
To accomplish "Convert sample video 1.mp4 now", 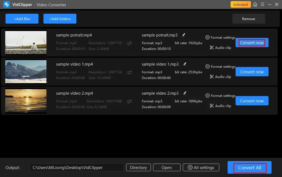I will coord(252,72).
